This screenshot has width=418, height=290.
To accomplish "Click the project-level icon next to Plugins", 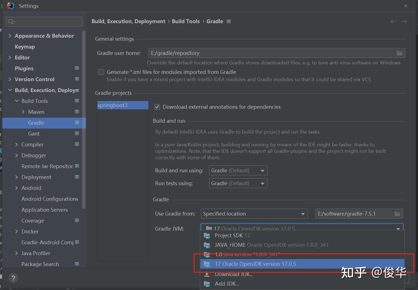I will click(77, 68).
